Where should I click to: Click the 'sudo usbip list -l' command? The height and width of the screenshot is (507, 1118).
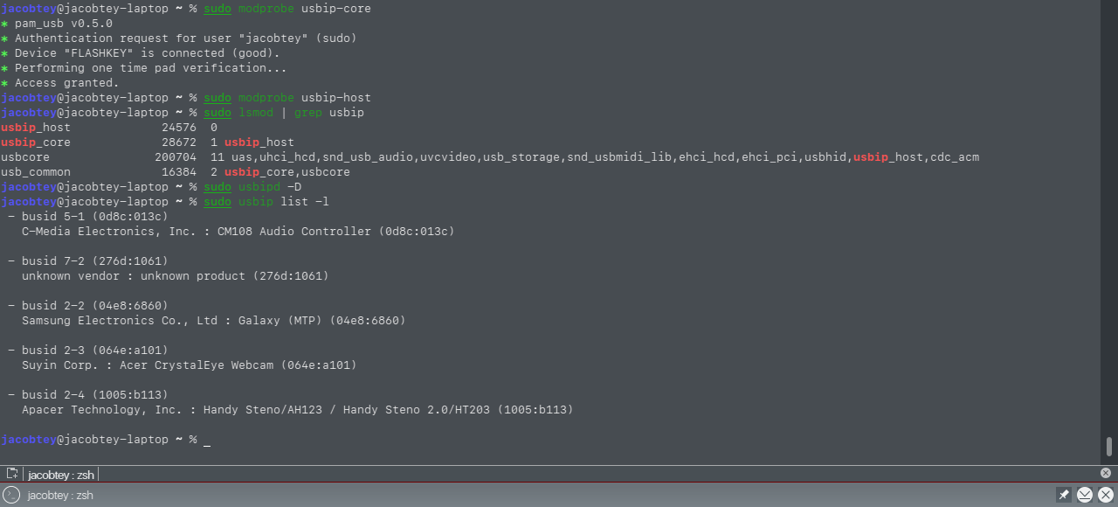click(x=266, y=202)
